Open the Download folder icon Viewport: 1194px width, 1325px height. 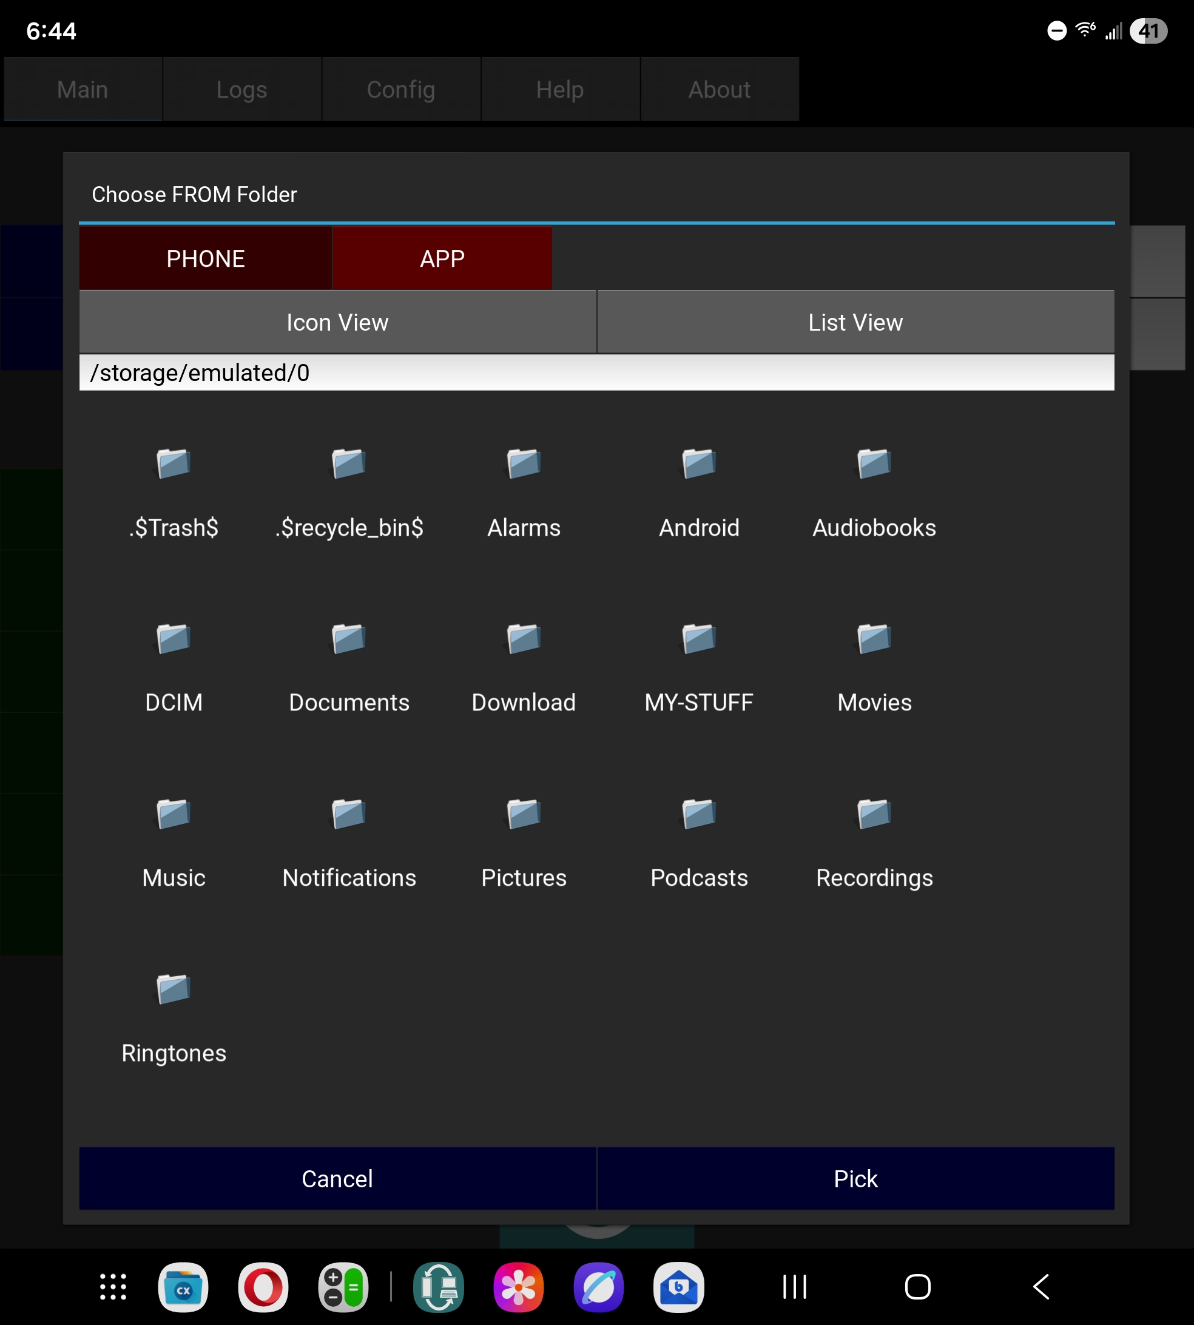pos(524,639)
